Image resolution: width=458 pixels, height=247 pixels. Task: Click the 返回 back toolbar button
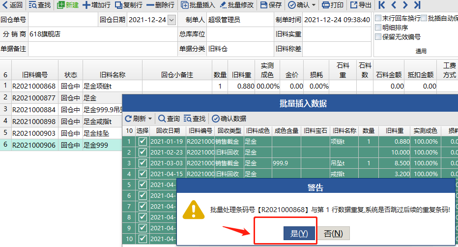(x=13, y=5)
